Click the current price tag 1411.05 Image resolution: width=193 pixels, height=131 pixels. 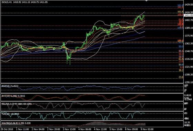[189, 15]
